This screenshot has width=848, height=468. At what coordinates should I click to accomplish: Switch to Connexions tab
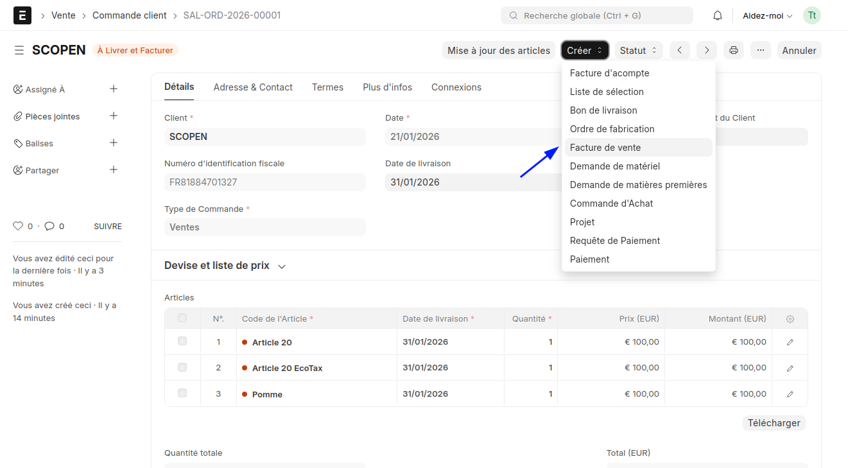tap(456, 87)
